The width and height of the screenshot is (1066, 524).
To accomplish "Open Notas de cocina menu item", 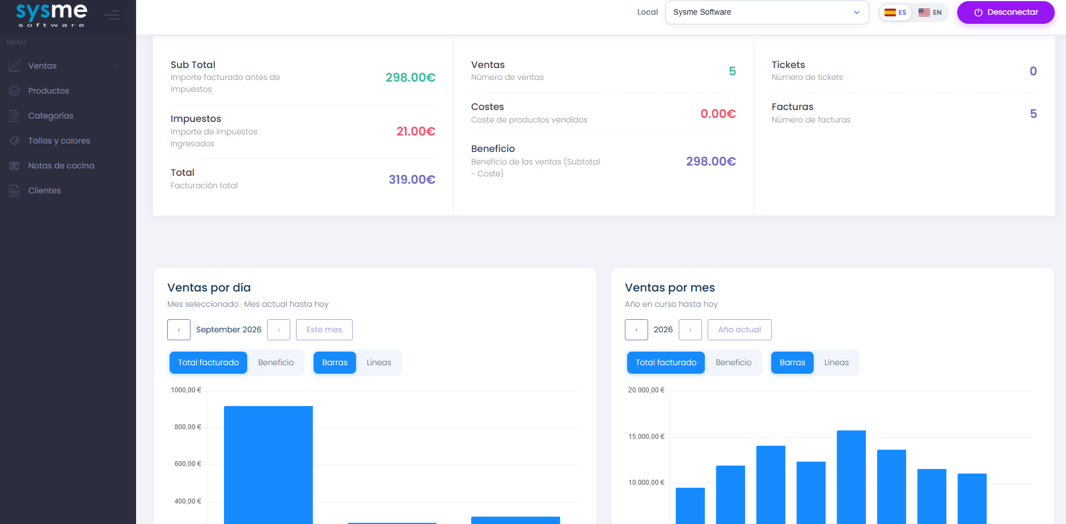I will (x=68, y=166).
